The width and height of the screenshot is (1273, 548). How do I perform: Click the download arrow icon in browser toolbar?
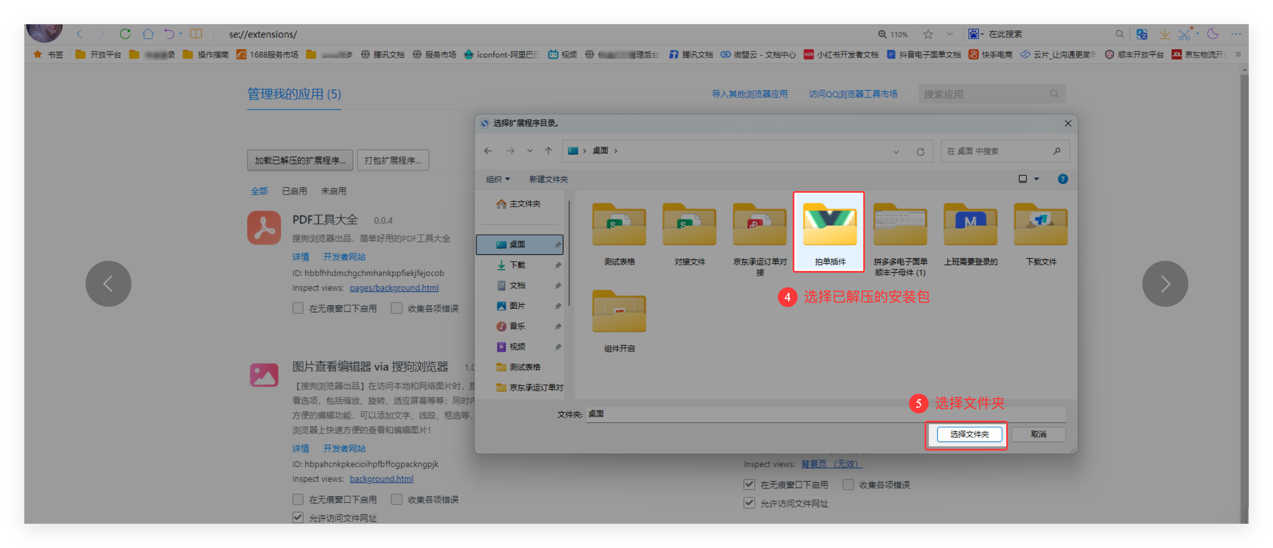[1164, 34]
